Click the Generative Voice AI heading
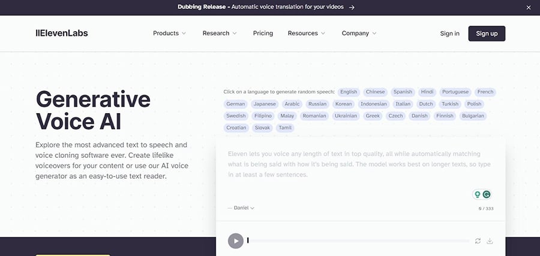The width and height of the screenshot is (540, 256). pyautogui.click(x=93, y=110)
